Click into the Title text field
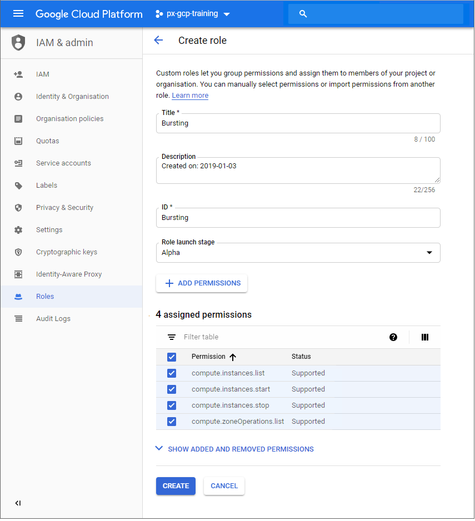Image resolution: width=475 pixels, height=521 pixels. (298, 123)
